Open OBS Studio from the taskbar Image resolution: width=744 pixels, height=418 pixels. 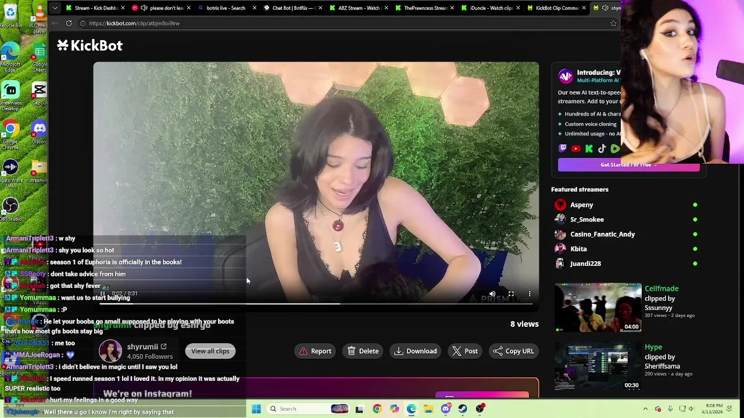(480, 409)
